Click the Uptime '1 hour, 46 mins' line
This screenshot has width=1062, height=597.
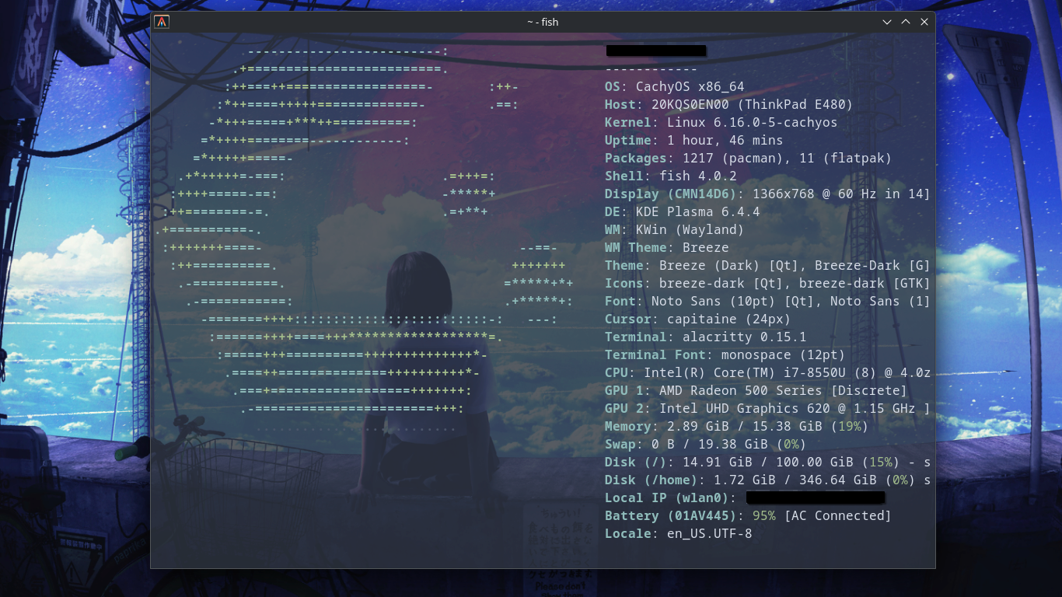[x=694, y=141]
